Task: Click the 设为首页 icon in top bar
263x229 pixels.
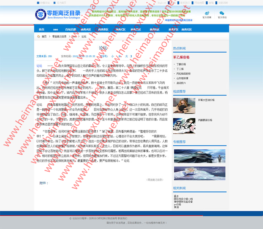Action: (54, 2)
